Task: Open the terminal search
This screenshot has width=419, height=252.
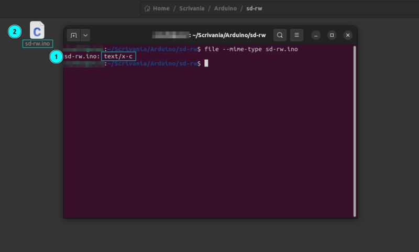Action: tap(280, 35)
